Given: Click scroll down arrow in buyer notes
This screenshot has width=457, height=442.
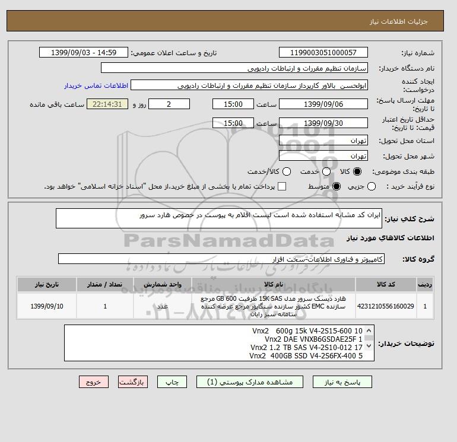Looking at the screenshot, I should click(x=369, y=346).
